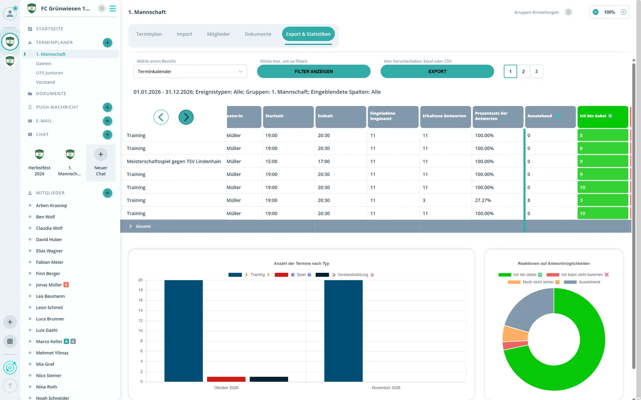Click the plus icon in the far-left rail
Image resolution: width=641 pixels, height=400 pixels.
point(10,322)
